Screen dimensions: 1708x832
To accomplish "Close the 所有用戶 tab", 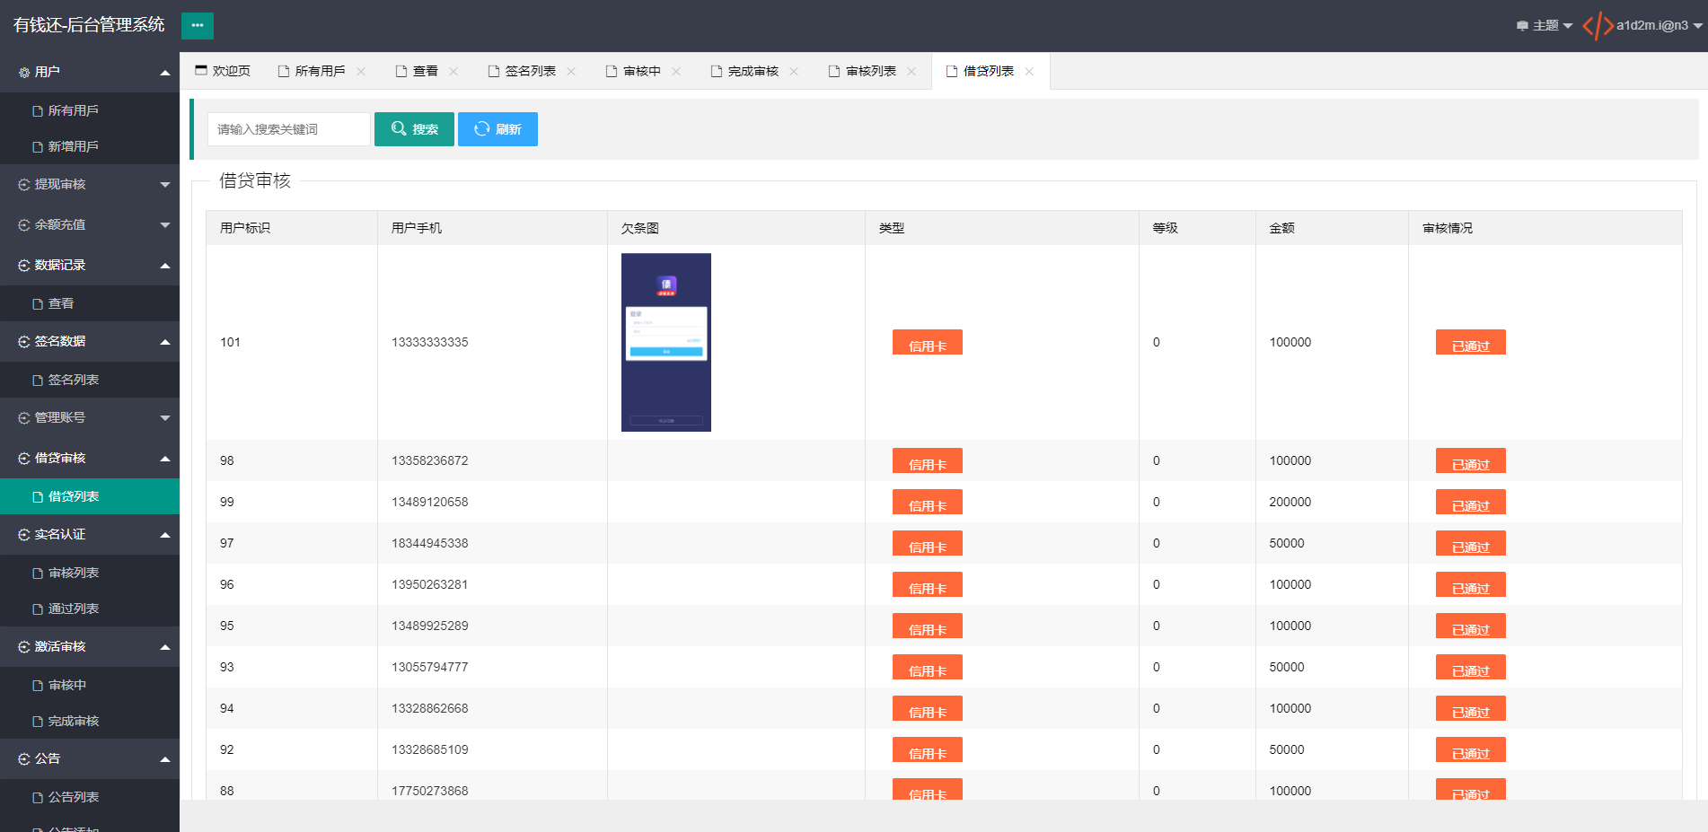I will [361, 72].
